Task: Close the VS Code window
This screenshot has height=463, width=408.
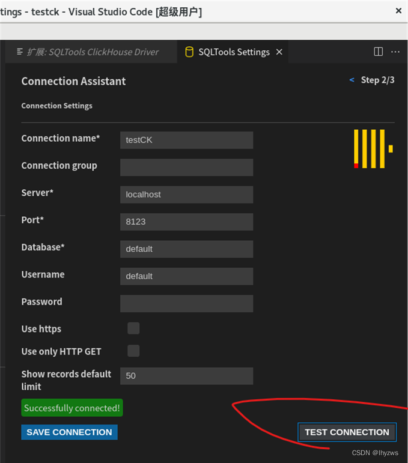Action: [398, 11]
